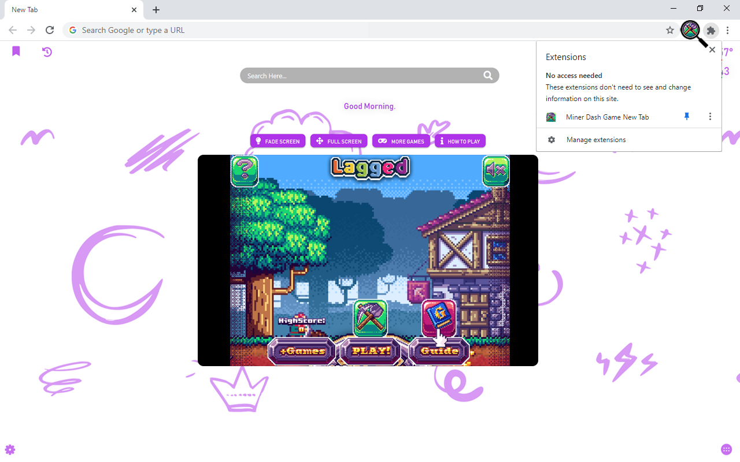This screenshot has height=462, width=740.
Task: Open How To Play instructions
Action: 460,141
